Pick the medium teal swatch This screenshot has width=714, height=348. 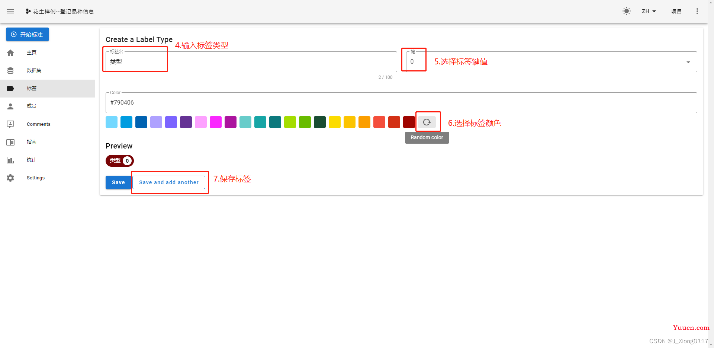260,122
